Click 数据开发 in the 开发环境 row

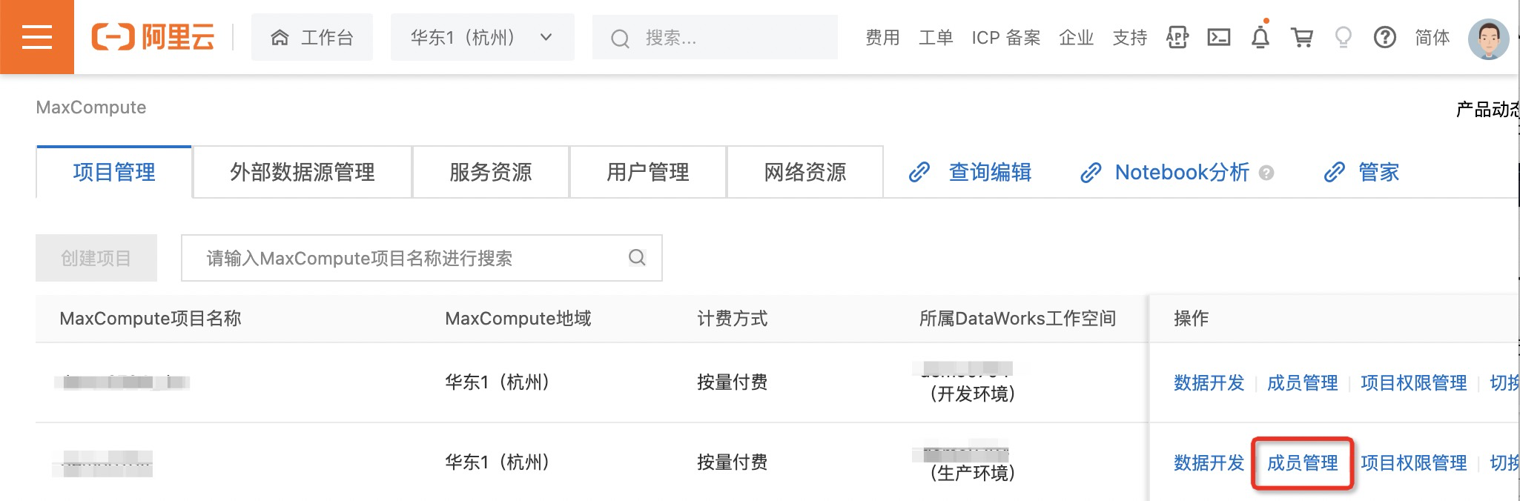[x=1209, y=382]
